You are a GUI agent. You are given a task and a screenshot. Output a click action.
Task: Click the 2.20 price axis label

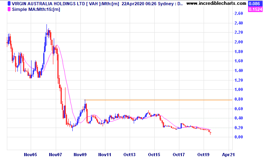(x=239, y=33)
